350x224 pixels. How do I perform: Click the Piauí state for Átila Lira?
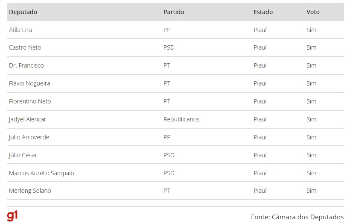coord(260,30)
